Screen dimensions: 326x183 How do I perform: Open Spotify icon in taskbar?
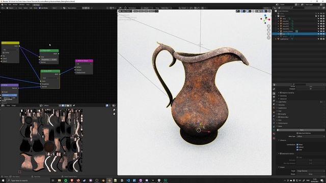tap(66, 180)
